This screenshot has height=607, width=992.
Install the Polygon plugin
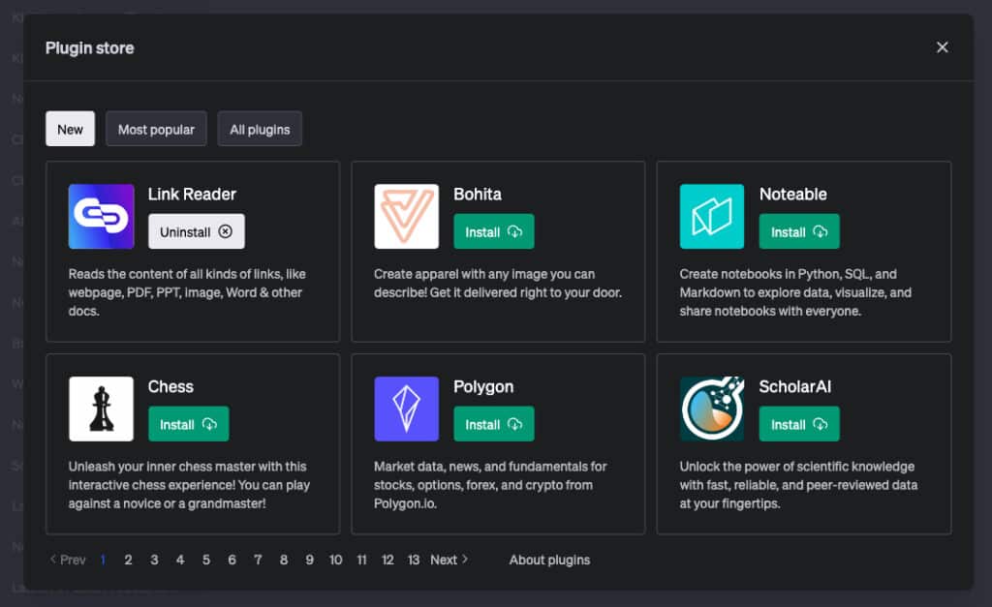[493, 424]
